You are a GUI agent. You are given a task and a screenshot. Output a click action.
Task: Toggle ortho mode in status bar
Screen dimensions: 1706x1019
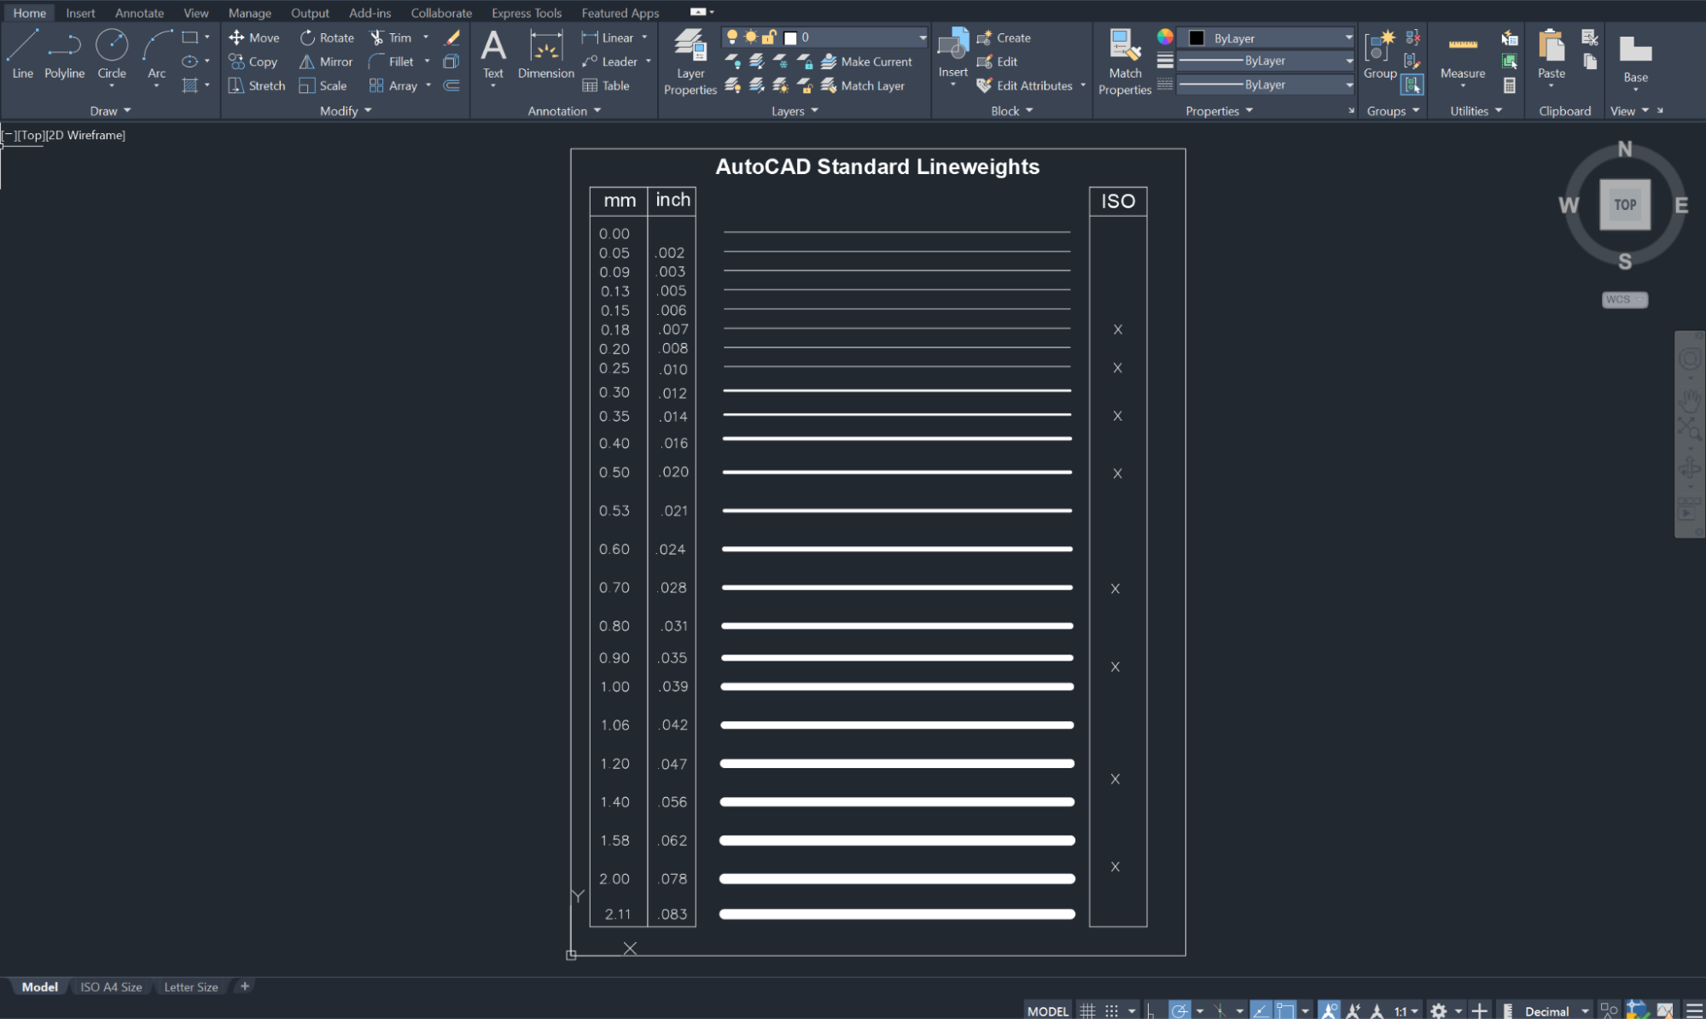[x=1151, y=1010]
